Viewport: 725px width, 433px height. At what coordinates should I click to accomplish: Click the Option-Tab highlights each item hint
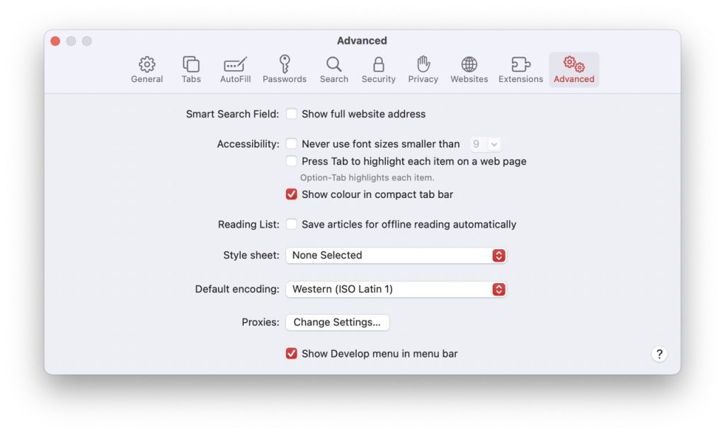coord(367,178)
